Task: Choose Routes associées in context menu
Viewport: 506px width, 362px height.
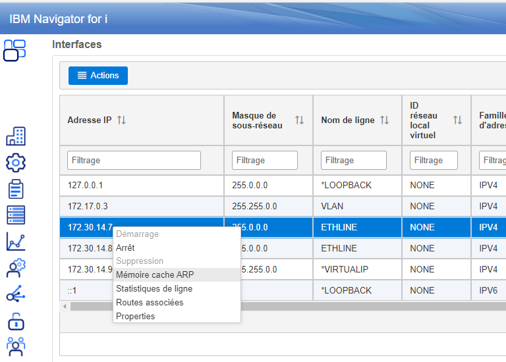Action: (177, 302)
